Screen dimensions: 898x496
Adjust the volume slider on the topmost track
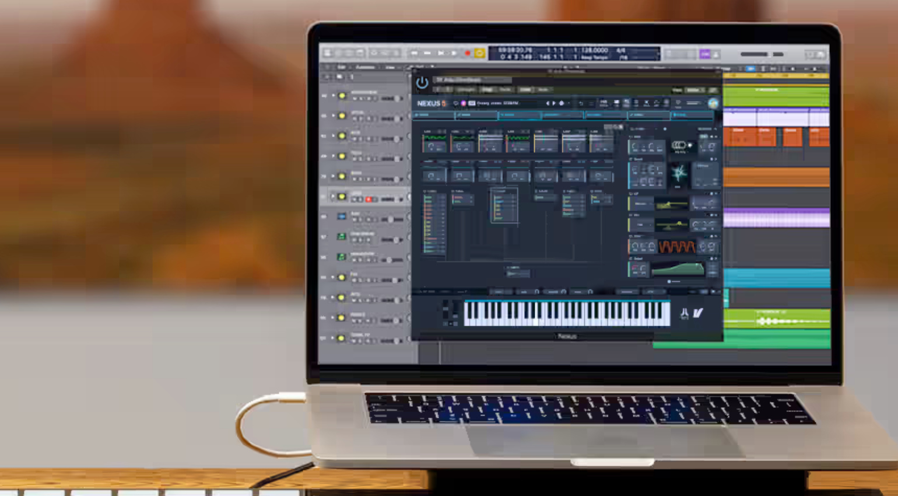click(x=392, y=99)
